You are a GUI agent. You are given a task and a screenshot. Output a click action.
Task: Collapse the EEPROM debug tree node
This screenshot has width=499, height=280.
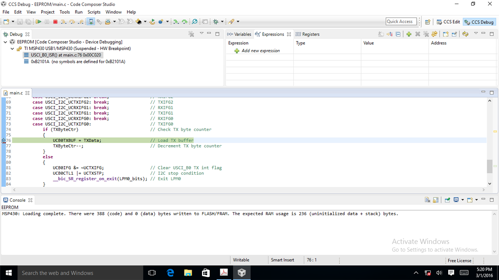pos(5,42)
